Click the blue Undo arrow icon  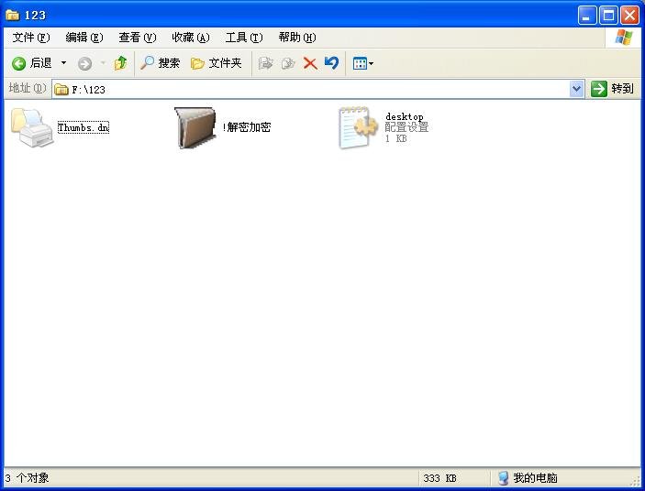coord(331,63)
